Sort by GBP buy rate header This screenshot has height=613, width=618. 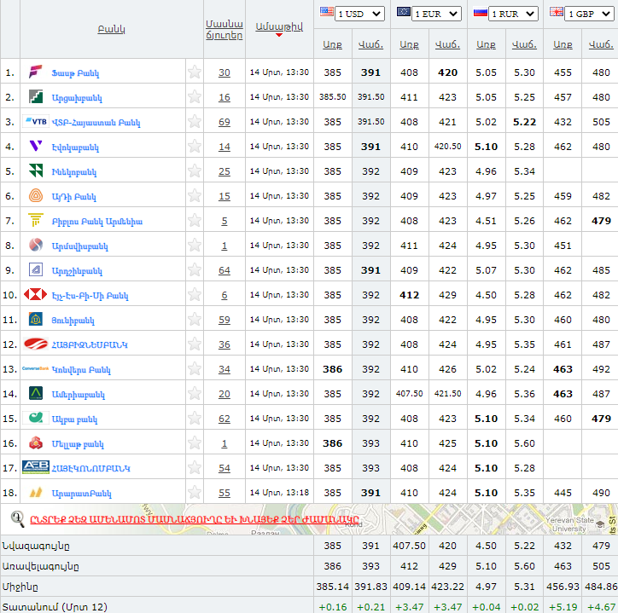click(x=563, y=44)
